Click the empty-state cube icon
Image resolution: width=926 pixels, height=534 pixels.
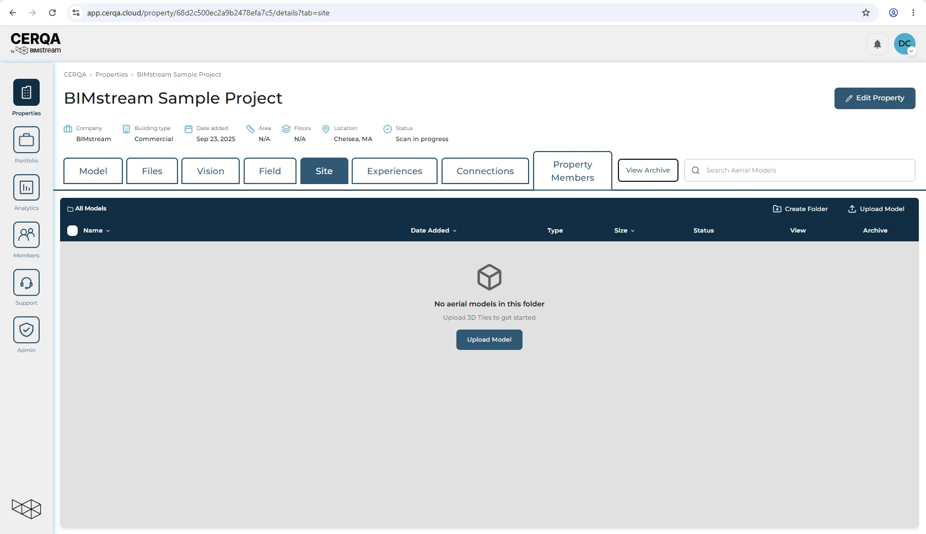point(489,277)
